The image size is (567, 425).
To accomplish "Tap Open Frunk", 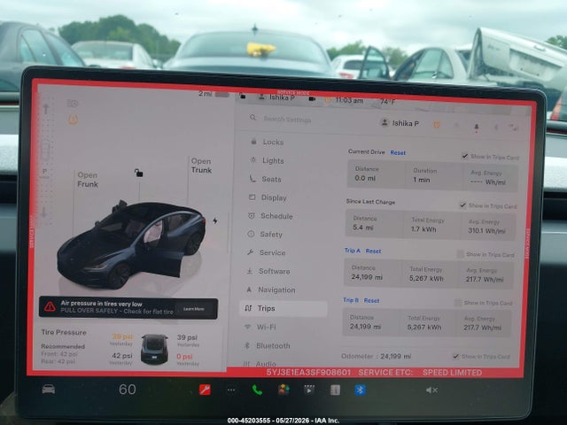I will click(x=88, y=180).
